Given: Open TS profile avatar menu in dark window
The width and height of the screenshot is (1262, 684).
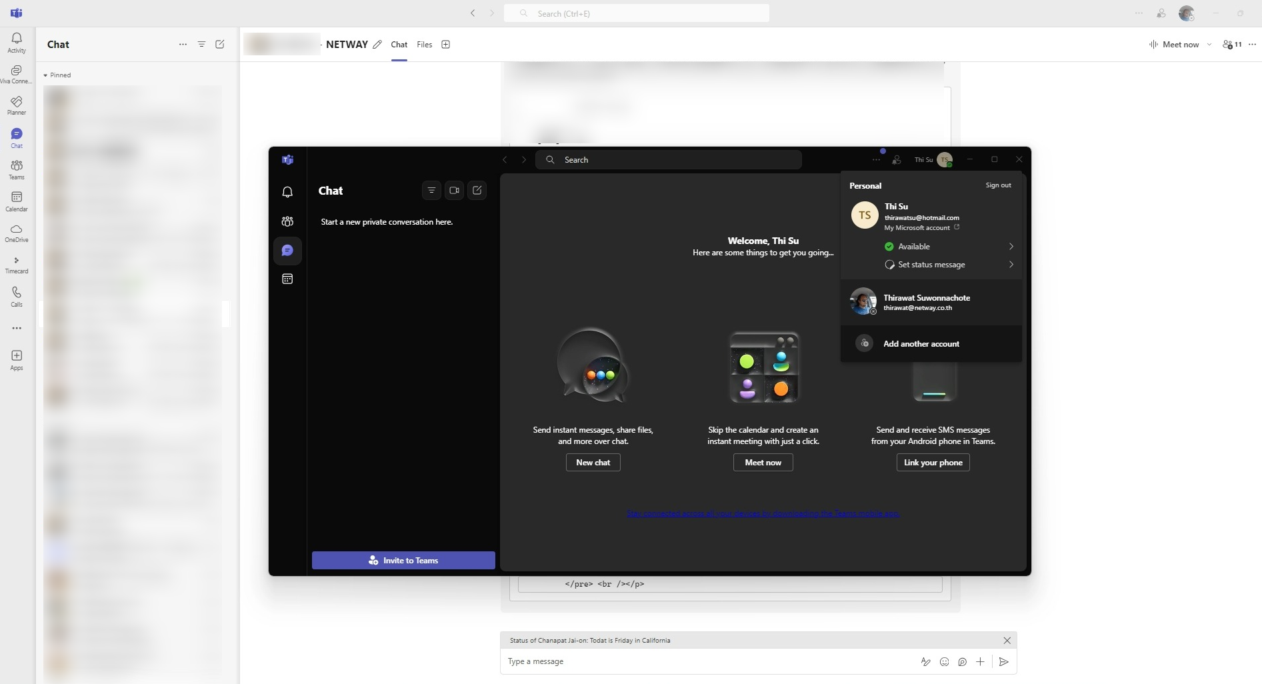Looking at the screenshot, I should point(944,160).
